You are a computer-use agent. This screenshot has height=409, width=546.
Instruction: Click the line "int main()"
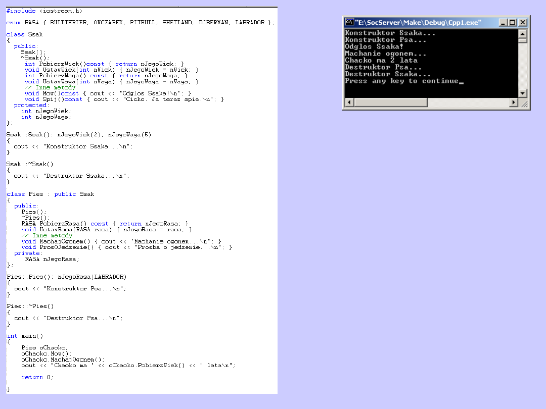coord(25,336)
